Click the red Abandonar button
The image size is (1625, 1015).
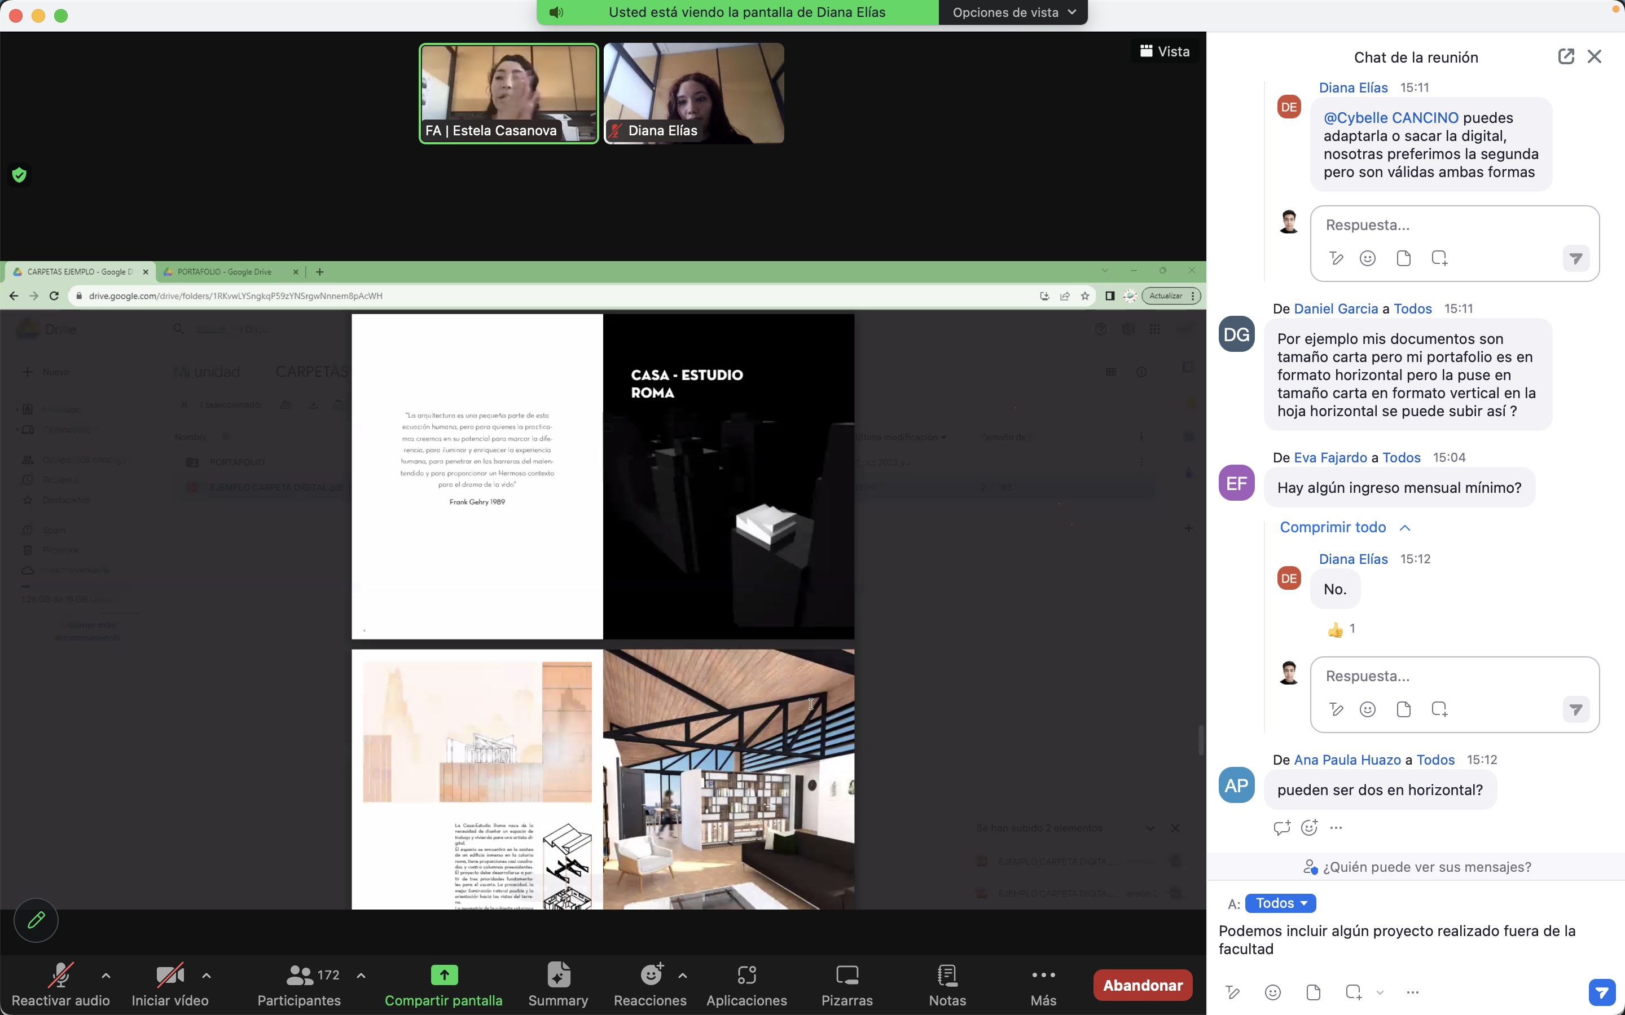[x=1142, y=985]
